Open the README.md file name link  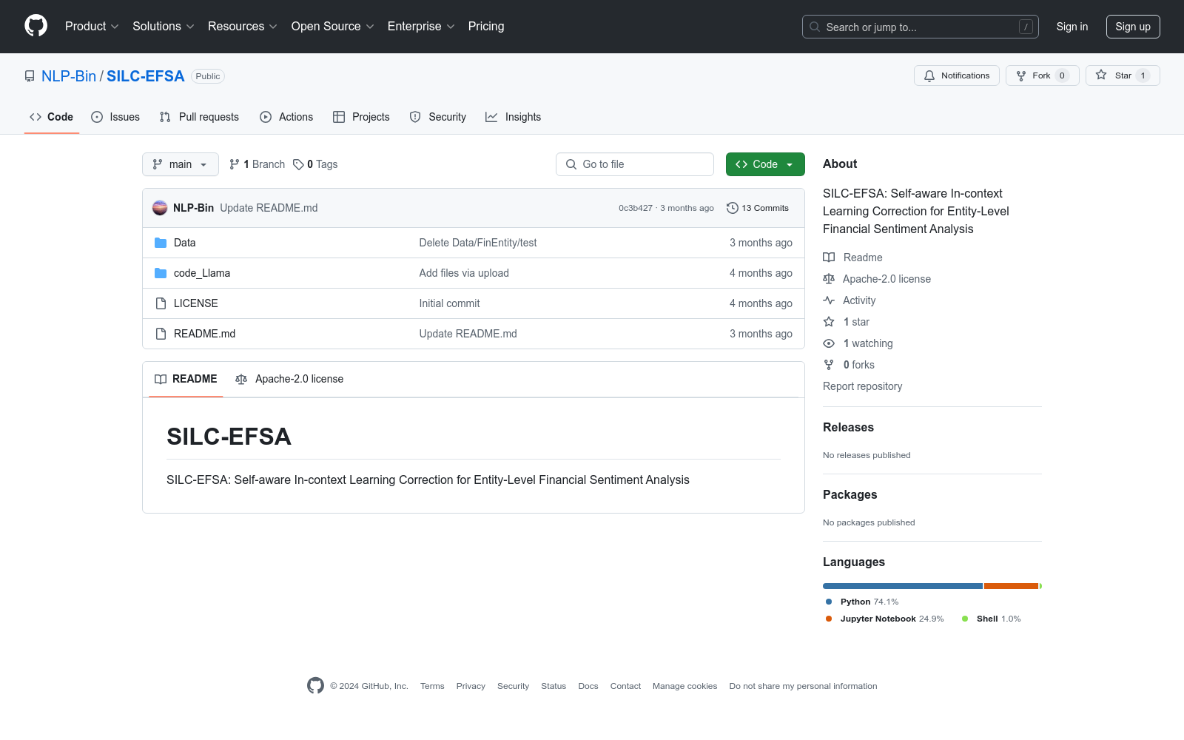(205, 334)
